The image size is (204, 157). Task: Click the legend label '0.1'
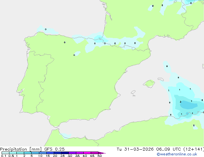(x=4, y=156)
